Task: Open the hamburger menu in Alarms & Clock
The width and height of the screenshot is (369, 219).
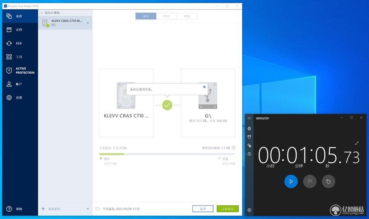Action: [x=249, y=118]
